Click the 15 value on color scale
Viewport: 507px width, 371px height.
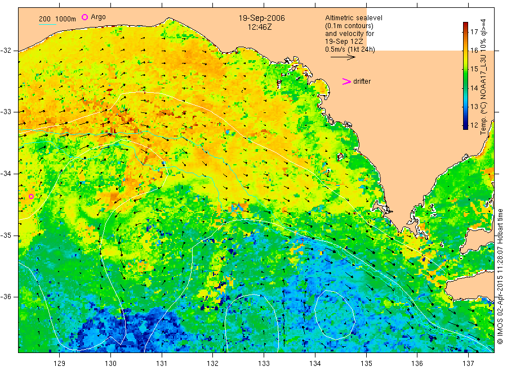point(474,69)
